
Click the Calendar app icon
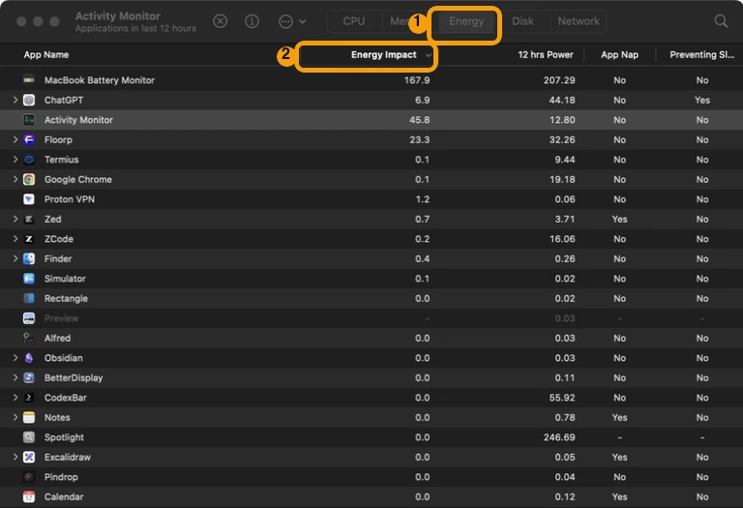(x=29, y=497)
